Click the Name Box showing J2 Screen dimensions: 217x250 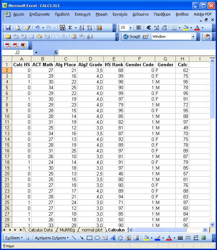17,52
